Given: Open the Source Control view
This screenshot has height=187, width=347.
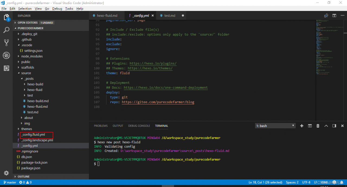Looking at the screenshot, I should [6, 43].
